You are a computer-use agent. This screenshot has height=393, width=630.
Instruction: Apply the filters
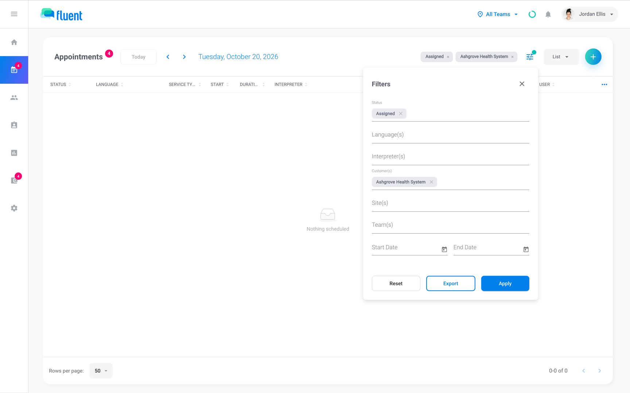click(x=505, y=283)
